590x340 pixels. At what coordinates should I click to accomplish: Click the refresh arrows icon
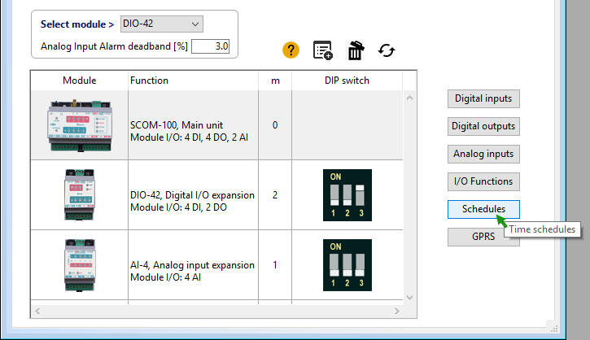tap(387, 50)
